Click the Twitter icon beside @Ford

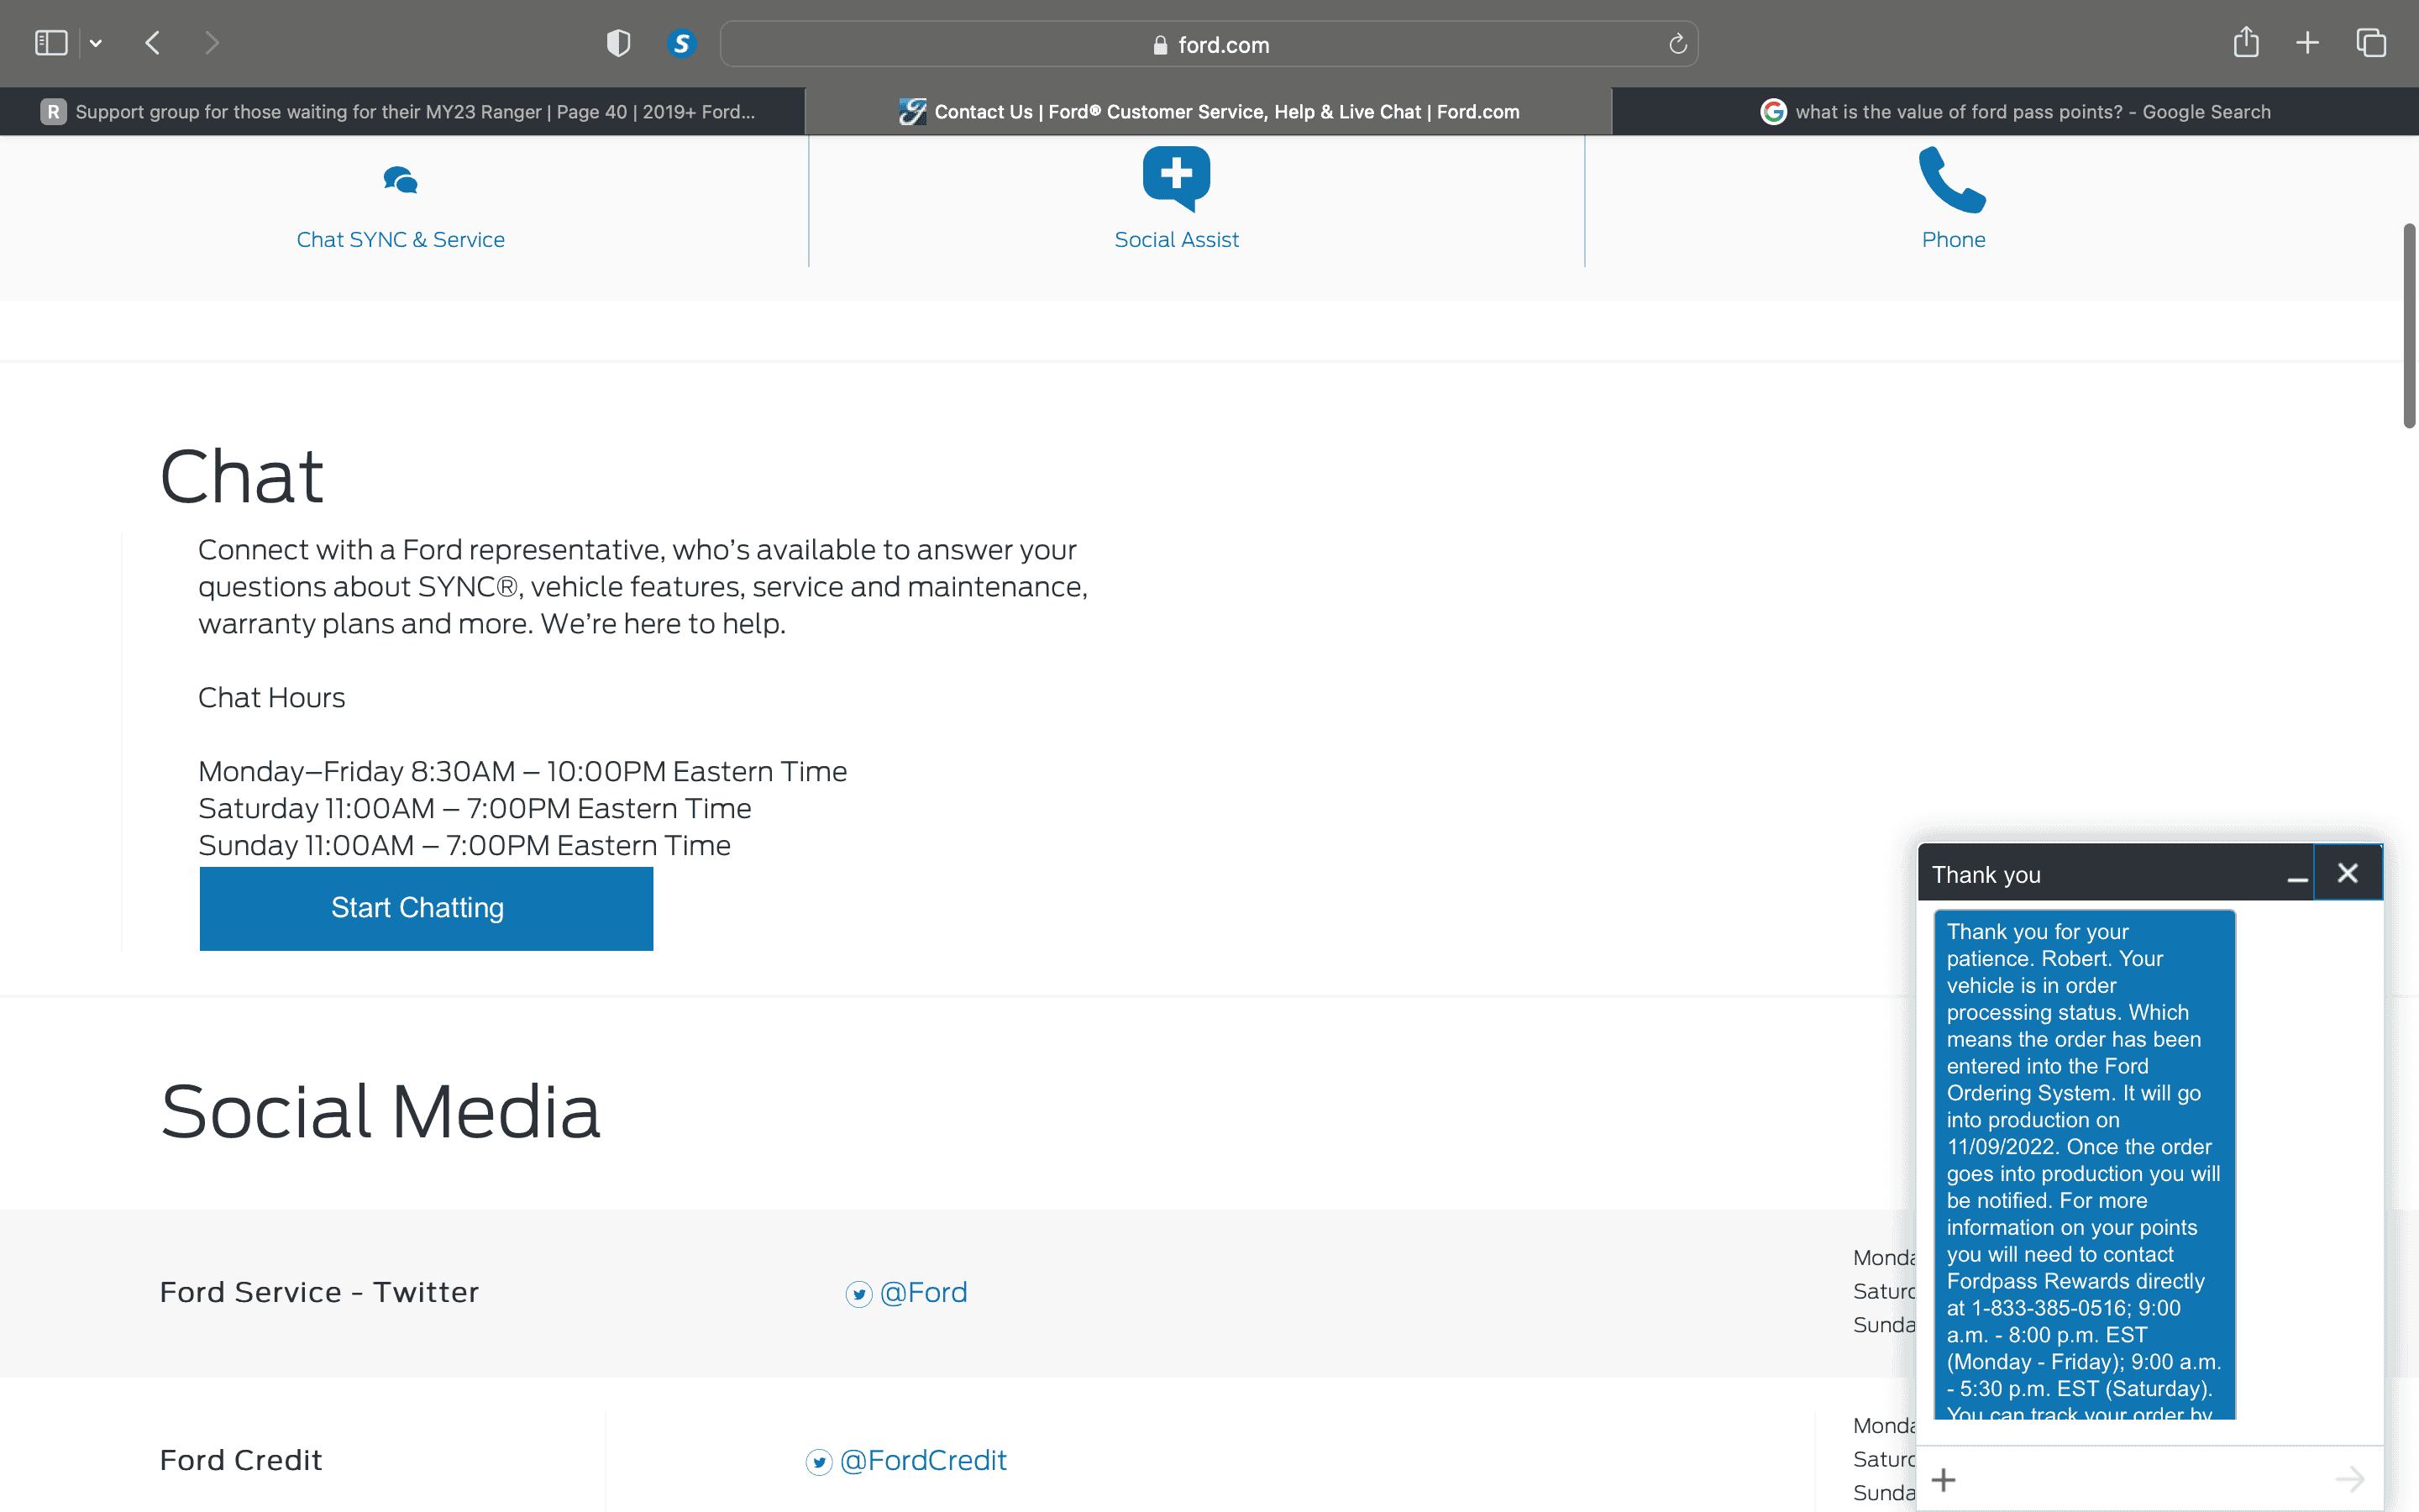(x=858, y=1294)
